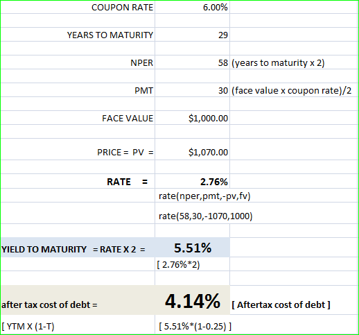Click the large 4.14% value
This screenshot has height=335, width=359.
point(193,301)
